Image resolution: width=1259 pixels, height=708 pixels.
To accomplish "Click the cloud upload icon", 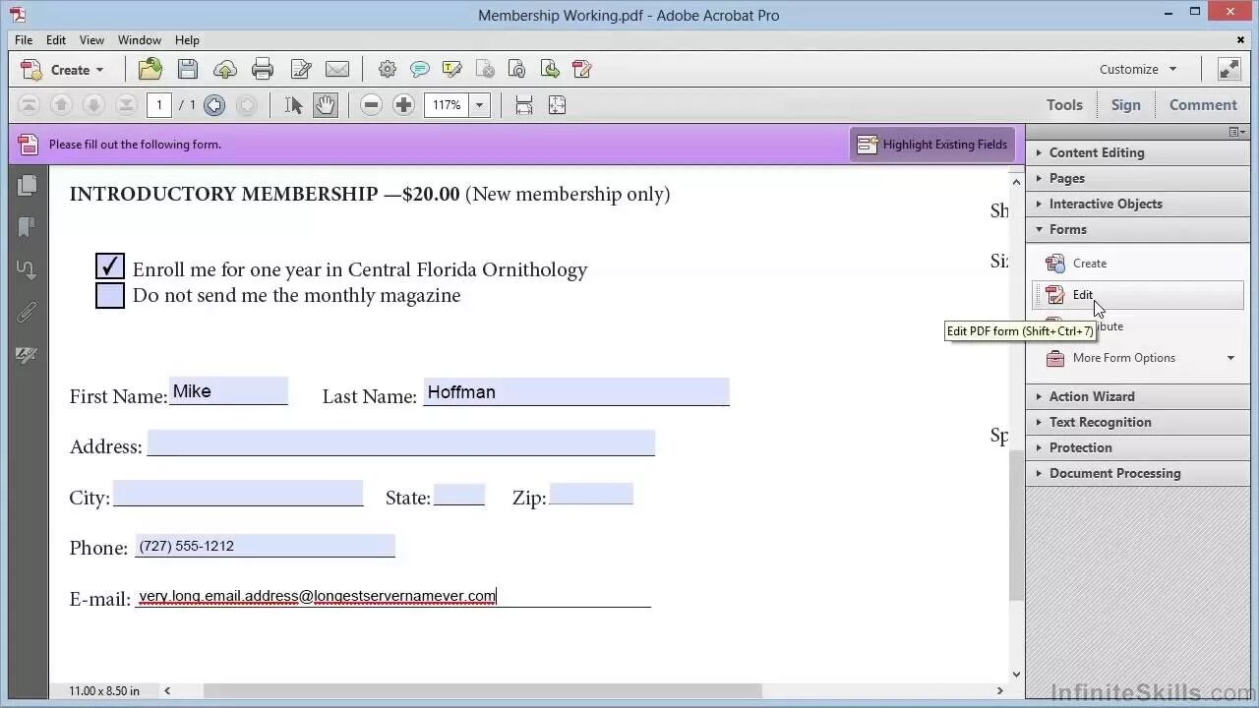I will point(225,69).
